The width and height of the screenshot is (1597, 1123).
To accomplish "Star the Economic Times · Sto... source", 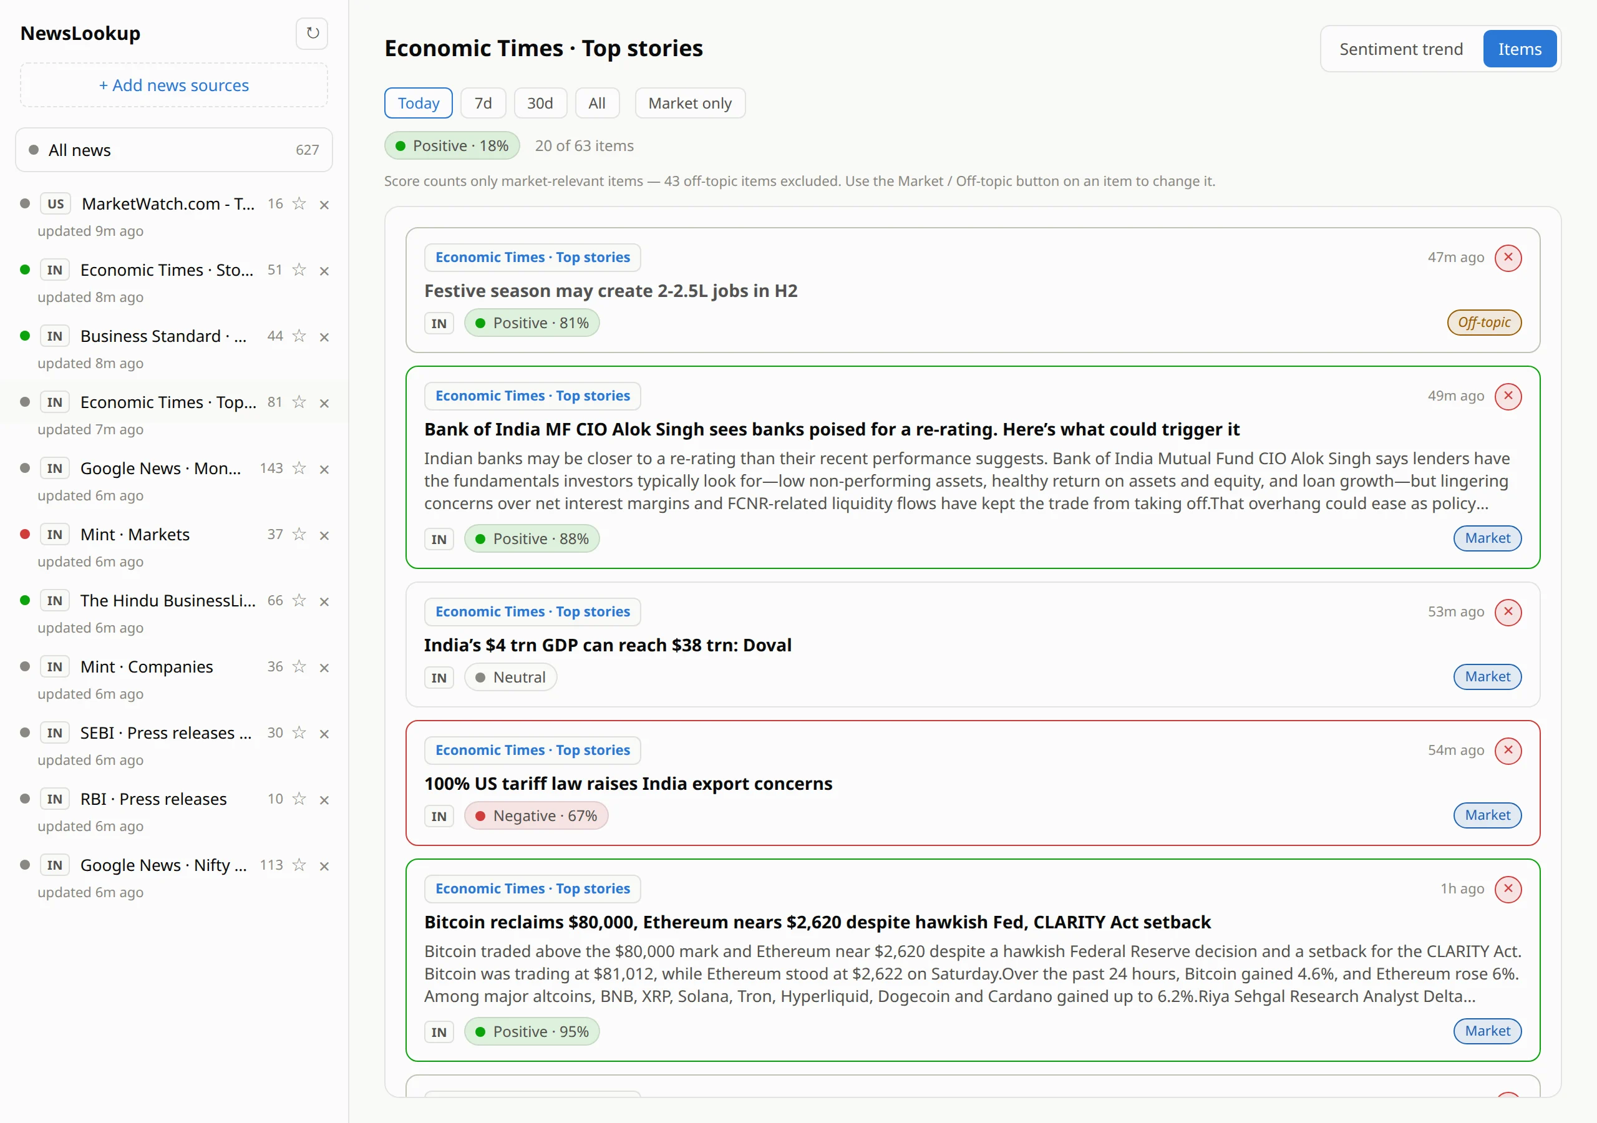I will coord(299,270).
